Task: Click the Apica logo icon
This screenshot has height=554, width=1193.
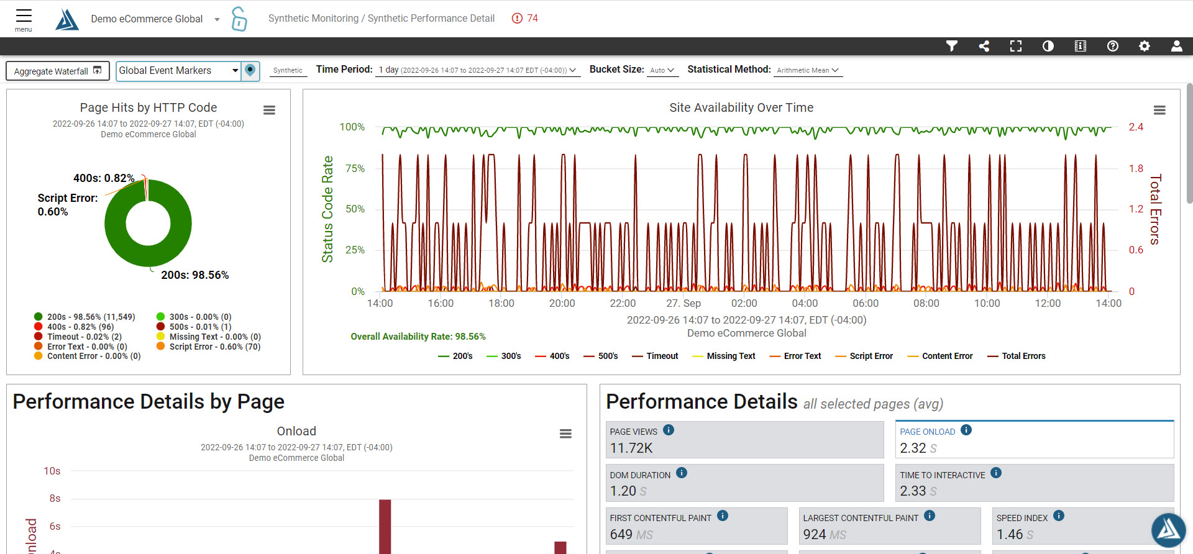Action: [67, 19]
